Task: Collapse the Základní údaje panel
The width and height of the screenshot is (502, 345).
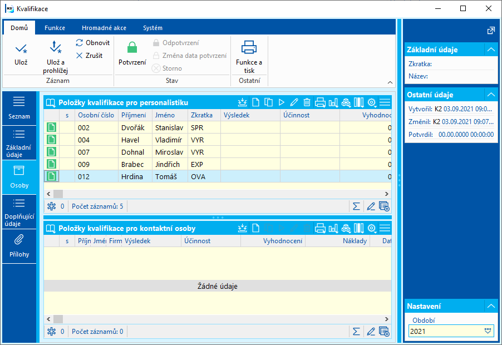Action: (490, 50)
